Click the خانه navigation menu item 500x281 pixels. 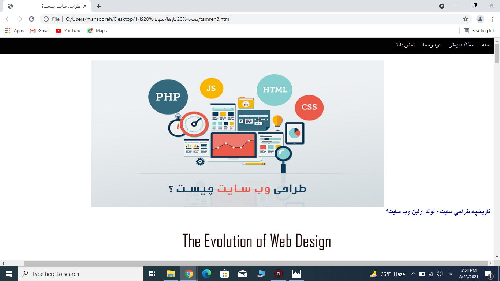pos(486,45)
